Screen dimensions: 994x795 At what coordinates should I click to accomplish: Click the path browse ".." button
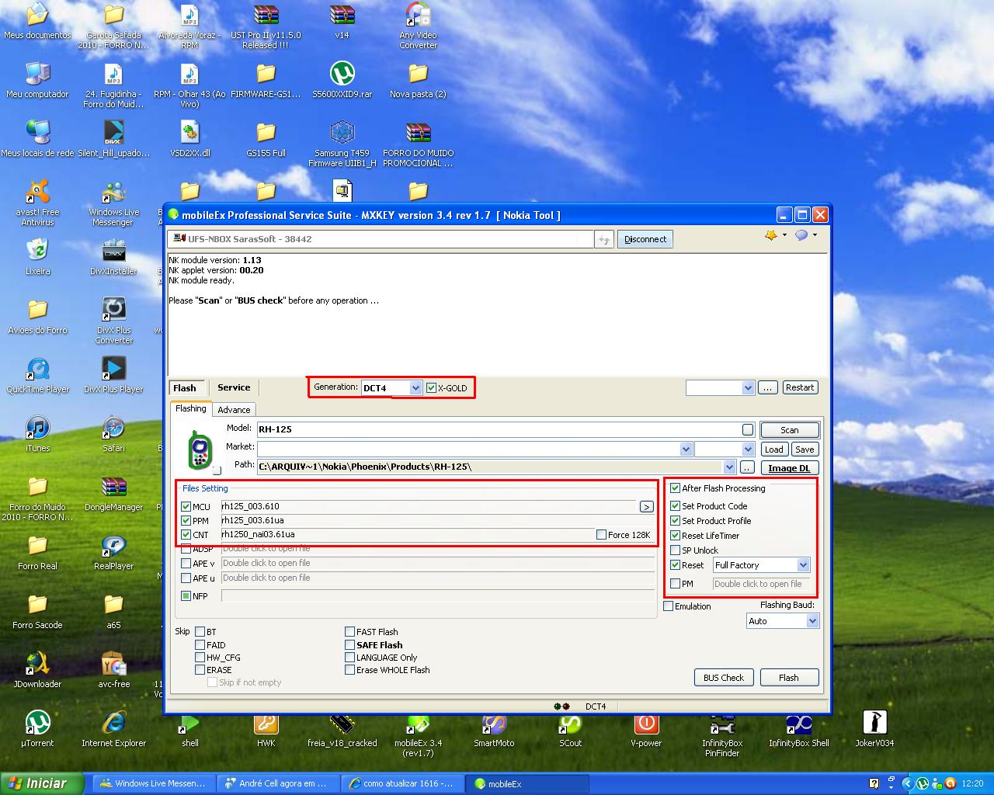747,467
